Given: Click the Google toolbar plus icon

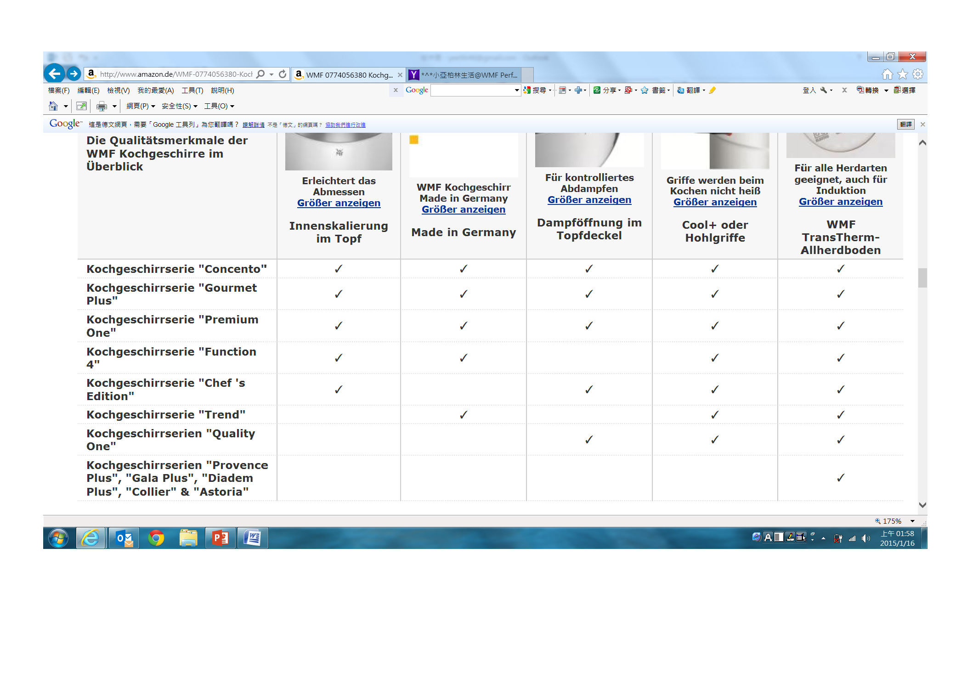Looking at the screenshot, I should [578, 90].
